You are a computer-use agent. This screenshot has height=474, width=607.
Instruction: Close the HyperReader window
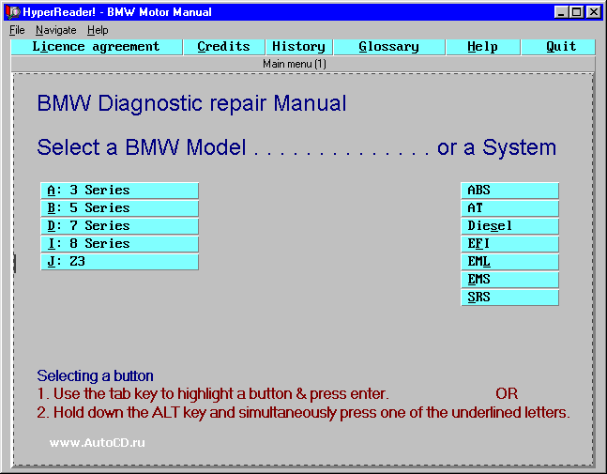coord(594,12)
